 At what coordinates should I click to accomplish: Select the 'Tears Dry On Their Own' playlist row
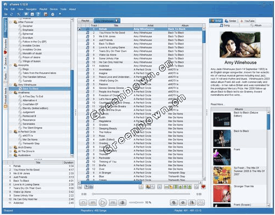tap(140, 51)
